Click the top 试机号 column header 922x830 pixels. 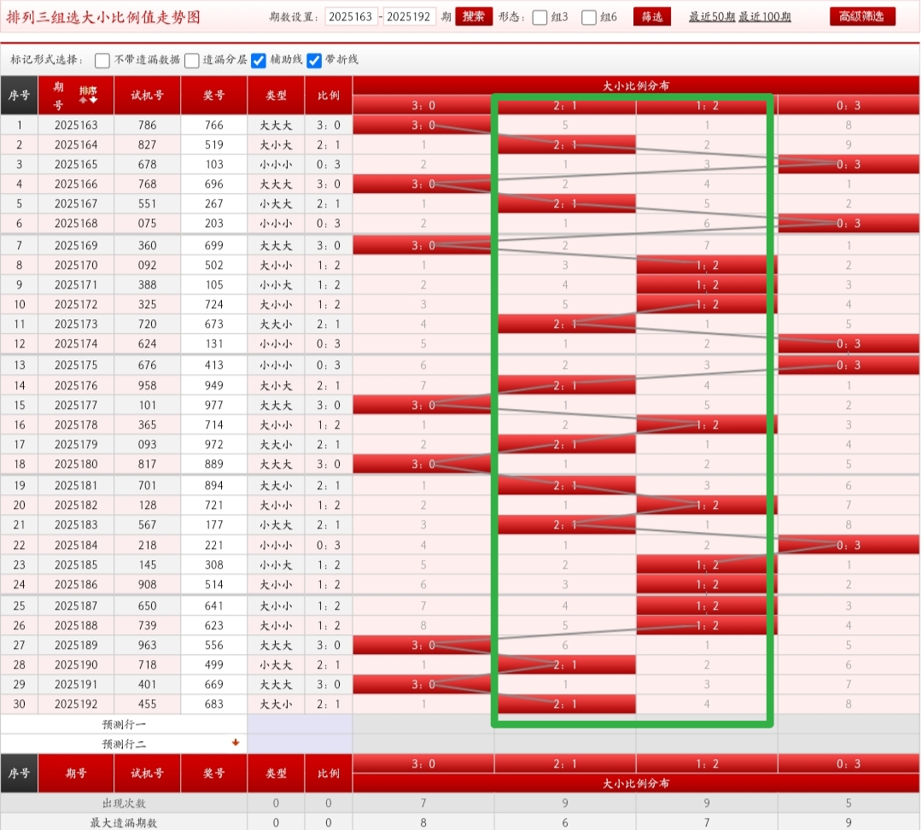pyautogui.click(x=147, y=95)
